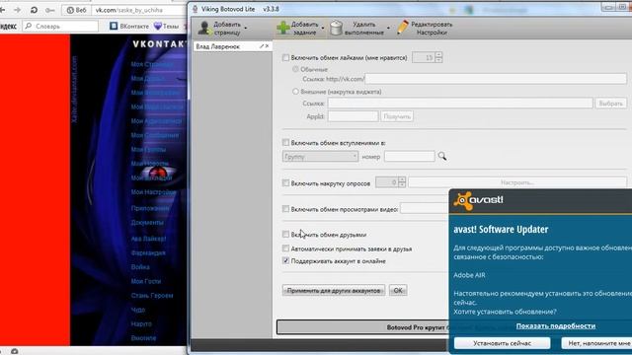Enable обмен лайками checkbox

point(285,58)
